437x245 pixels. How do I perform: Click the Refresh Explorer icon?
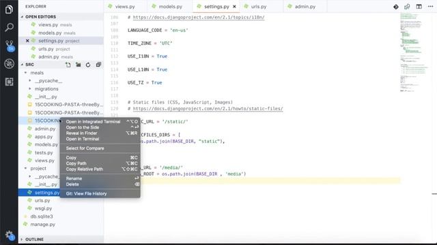coord(88,65)
